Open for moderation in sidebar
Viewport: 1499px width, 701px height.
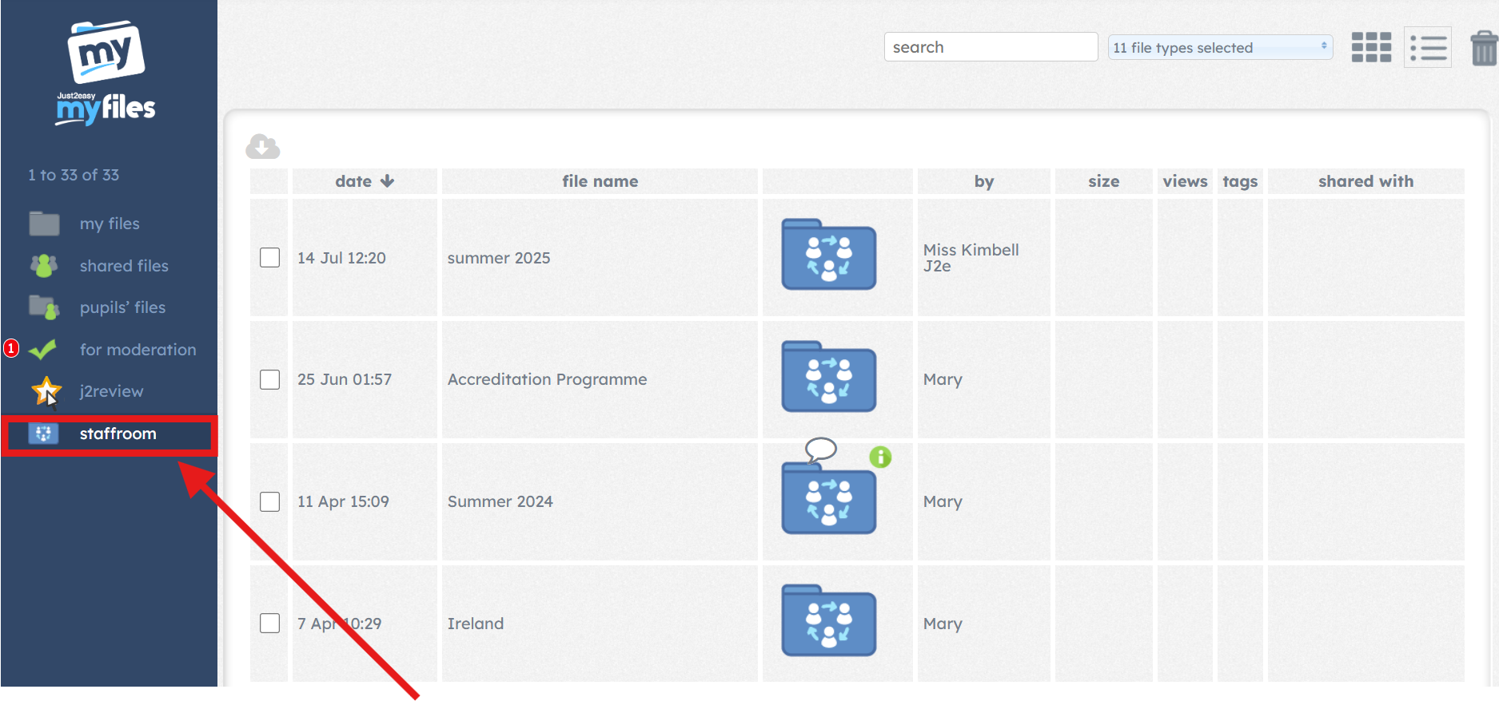point(138,350)
